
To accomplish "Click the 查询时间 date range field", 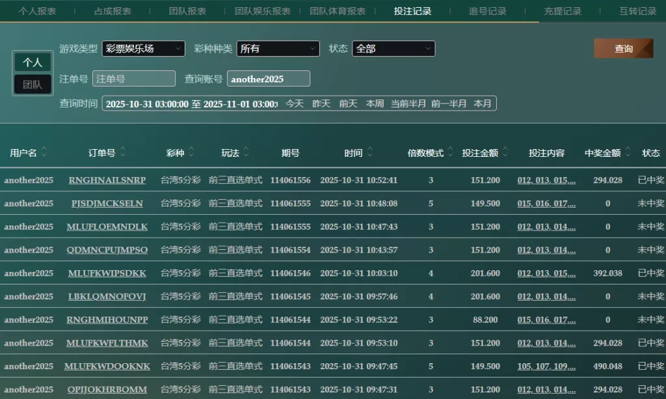I will (x=191, y=103).
